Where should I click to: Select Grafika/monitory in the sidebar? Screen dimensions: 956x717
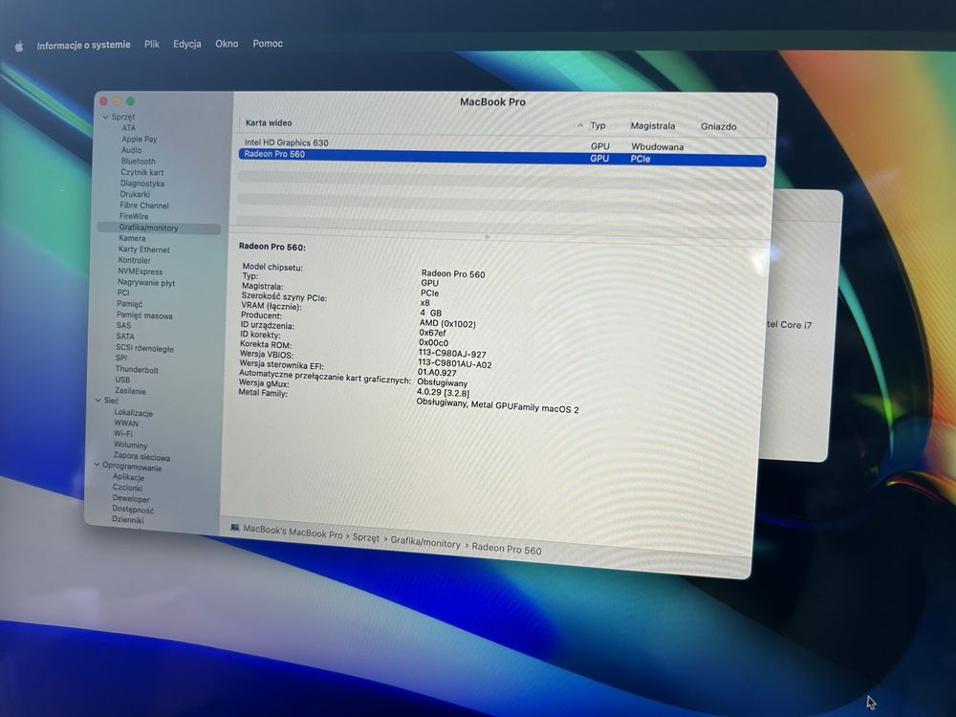pyautogui.click(x=159, y=228)
